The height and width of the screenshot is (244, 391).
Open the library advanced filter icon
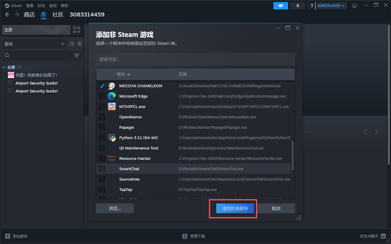point(77,55)
